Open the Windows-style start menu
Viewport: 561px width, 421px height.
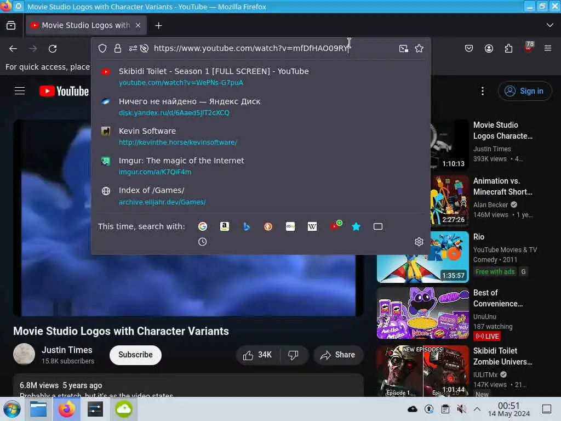point(12,409)
